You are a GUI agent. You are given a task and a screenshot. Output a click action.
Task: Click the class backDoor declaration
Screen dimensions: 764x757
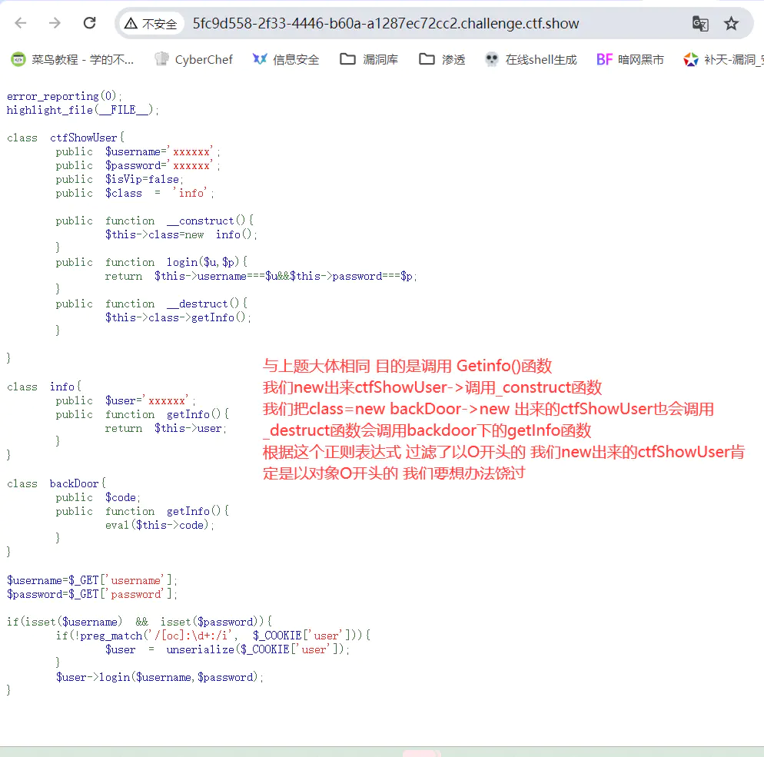(x=56, y=483)
